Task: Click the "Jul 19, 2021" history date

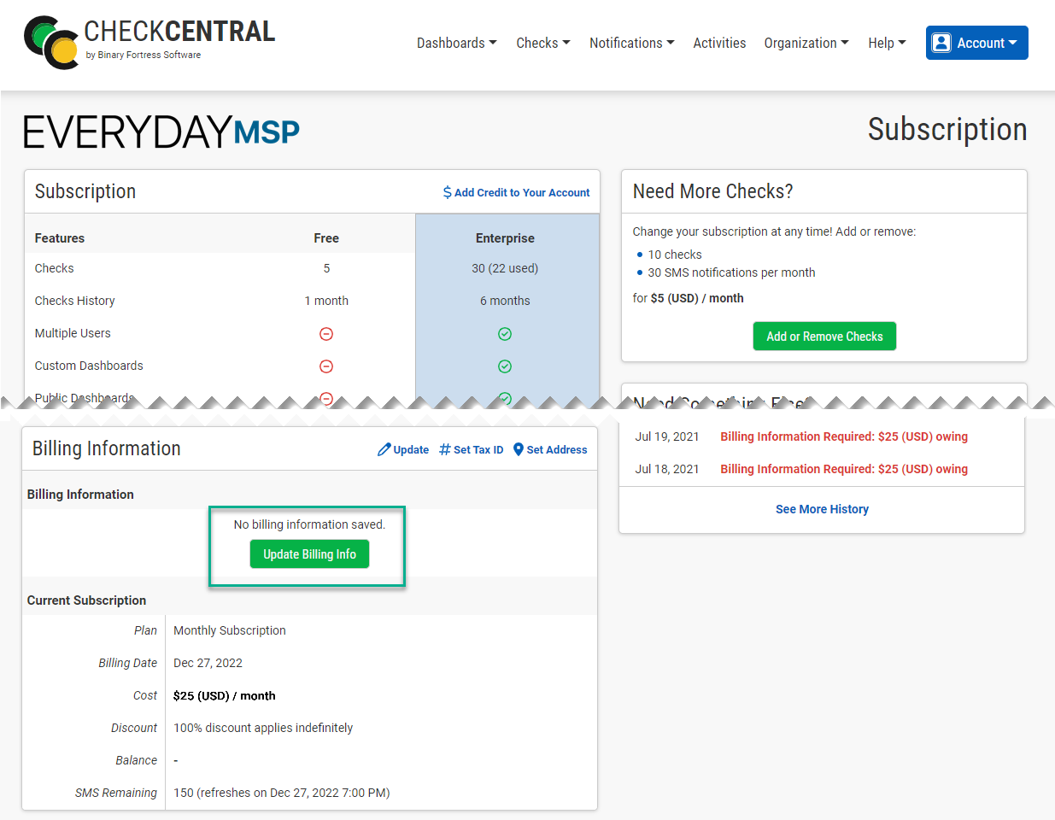Action: tap(667, 436)
